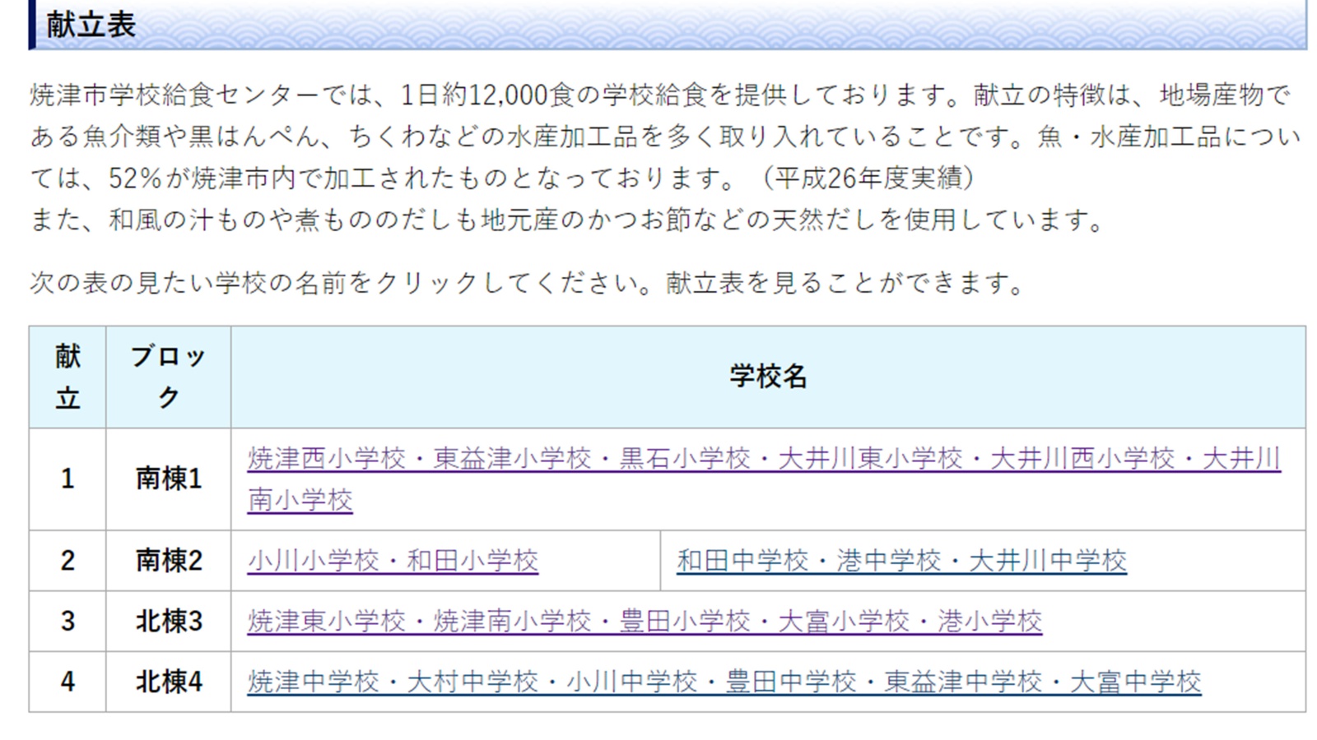
Task: Select the 東益津中学校 link text
Action: point(962,682)
